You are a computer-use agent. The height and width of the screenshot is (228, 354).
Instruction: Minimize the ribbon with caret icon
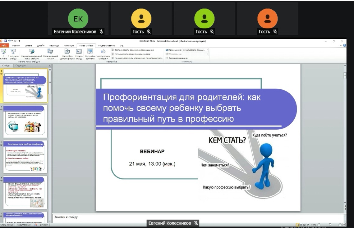click(341, 46)
